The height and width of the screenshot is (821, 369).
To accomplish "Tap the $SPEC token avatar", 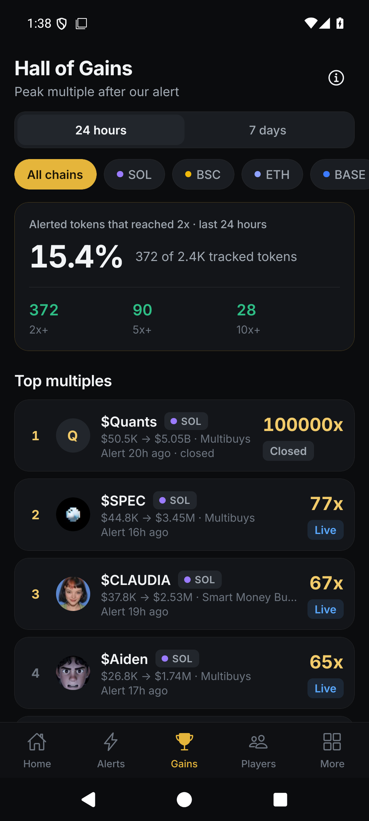I will click(x=73, y=514).
